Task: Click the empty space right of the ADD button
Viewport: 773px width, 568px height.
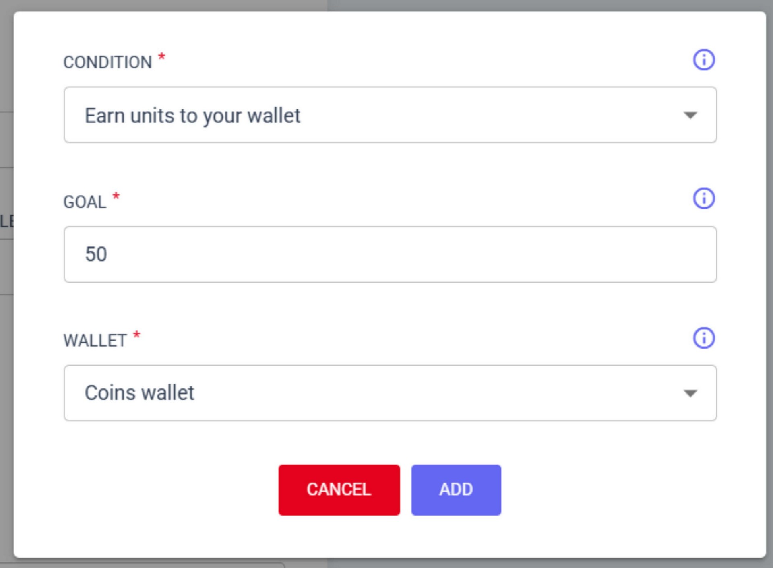Action: pos(624,490)
